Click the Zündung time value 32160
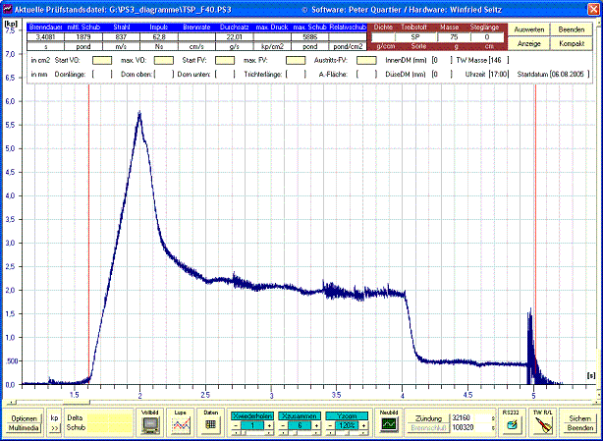603x441 pixels. coord(462,417)
